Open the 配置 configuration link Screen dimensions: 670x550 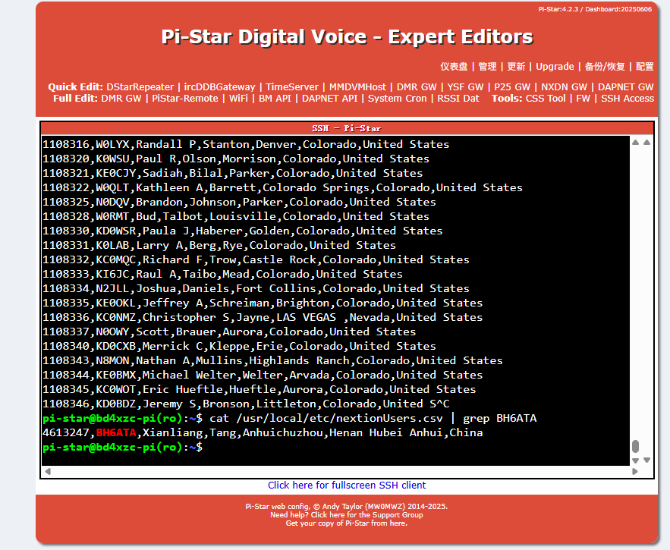point(644,67)
